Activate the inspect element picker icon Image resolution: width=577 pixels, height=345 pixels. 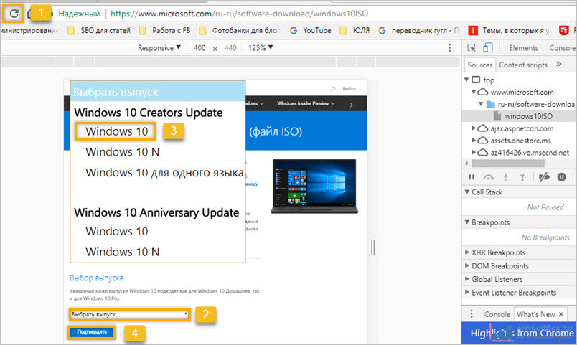472,48
